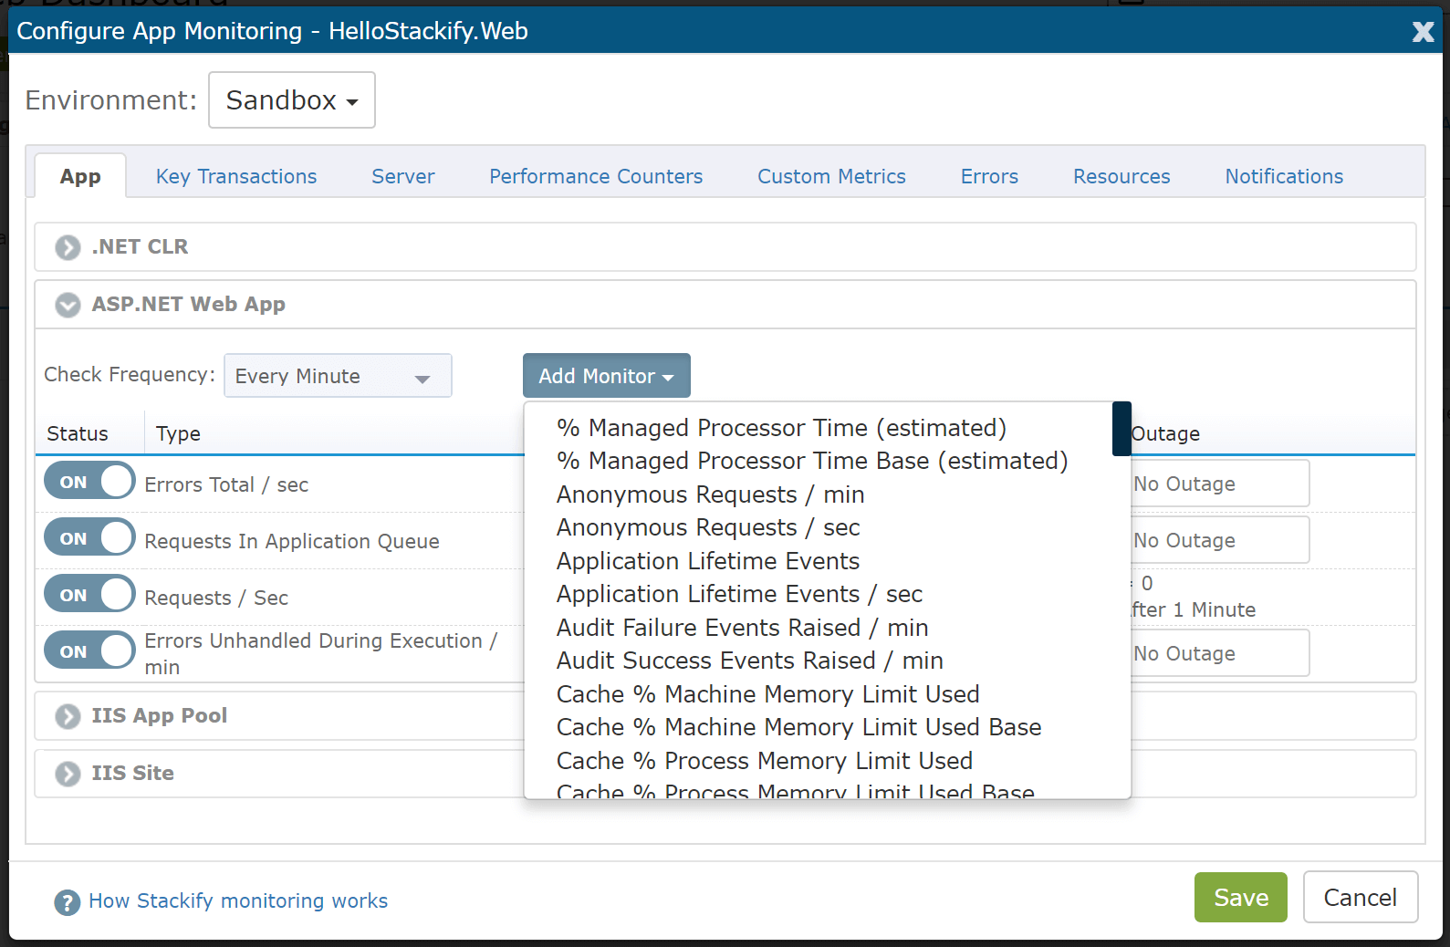Click outage field for Requests In Application Queue

point(1219,540)
